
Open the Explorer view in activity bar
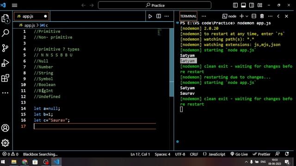click(x=5, y=18)
